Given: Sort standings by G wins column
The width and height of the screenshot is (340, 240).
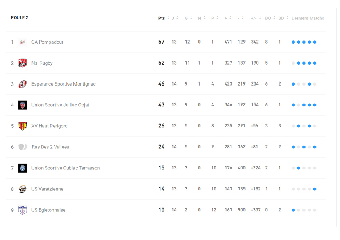Looking at the screenshot, I should point(188,18).
